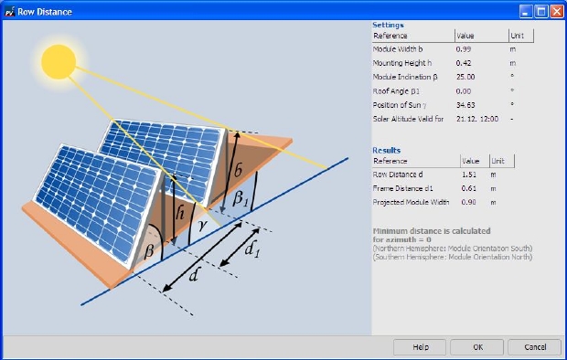Dismiss the dialog with Cancel
Screen dimensions: 567x360
tap(534, 347)
